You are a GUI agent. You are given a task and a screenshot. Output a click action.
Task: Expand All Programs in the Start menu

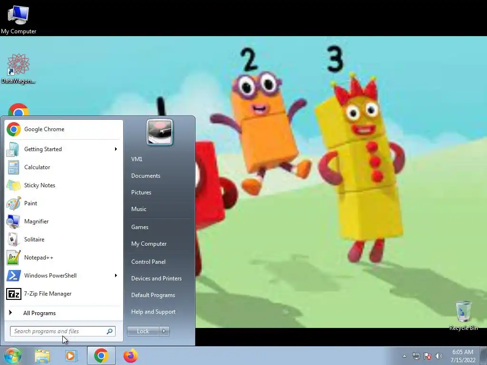tap(63, 313)
